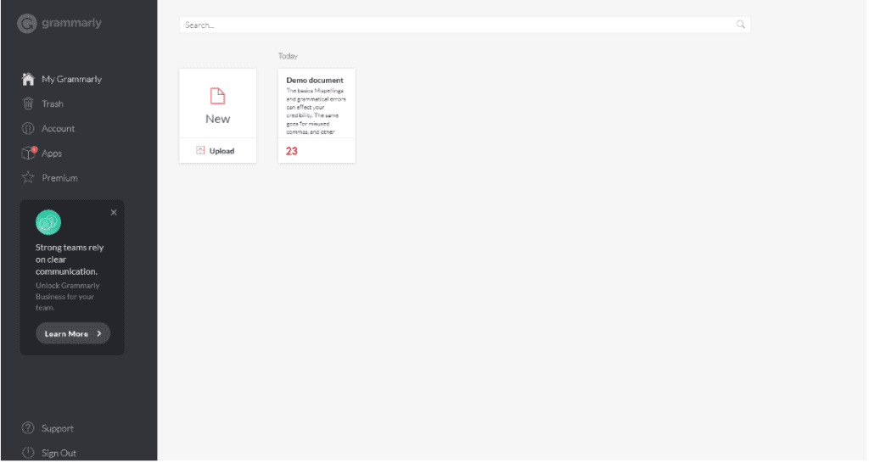869x463 pixels.
Task: Click the Demo document title
Action: [x=315, y=81]
